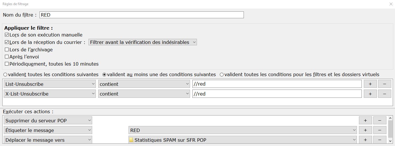Enable Après l'envoi checkbox
The width and height of the screenshot is (395, 146).
pyautogui.click(x=7, y=57)
